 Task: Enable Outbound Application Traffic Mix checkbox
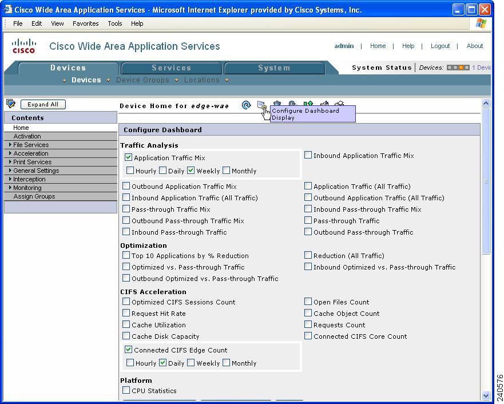click(126, 186)
